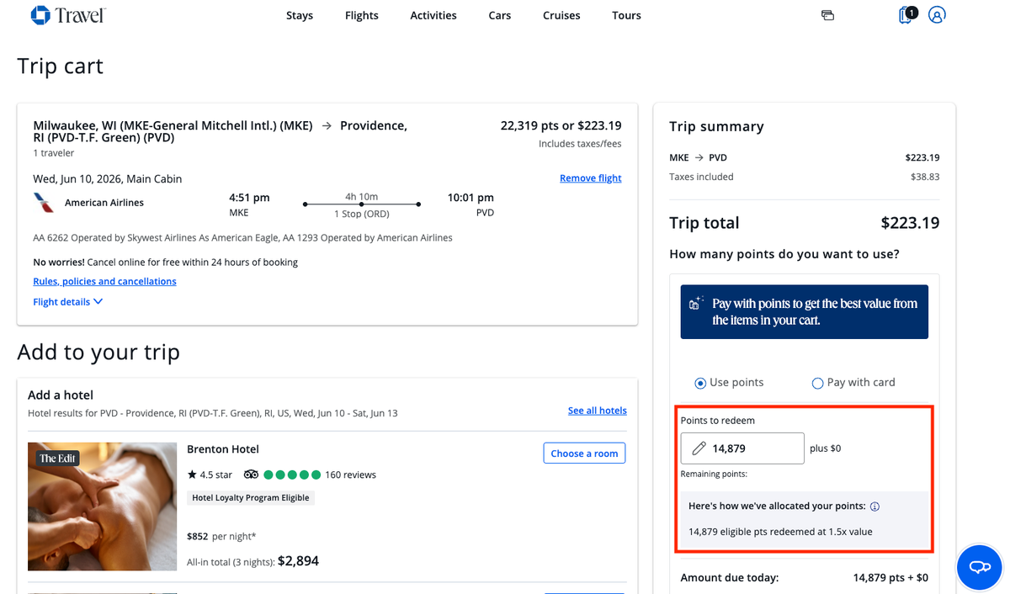The image size is (1010, 594).
Task: Click Choose a room for Brenton Hotel
Action: coord(584,453)
